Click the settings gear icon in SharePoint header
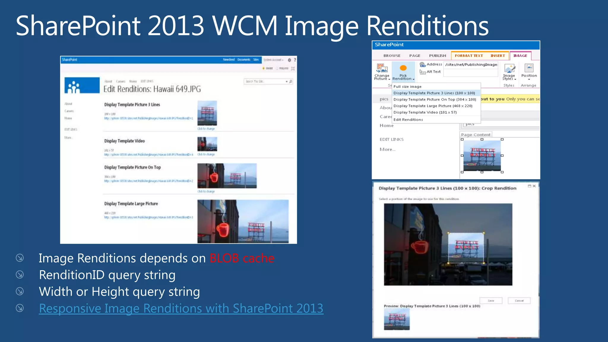The height and width of the screenshot is (342, 608). pyautogui.click(x=289, y=60)
